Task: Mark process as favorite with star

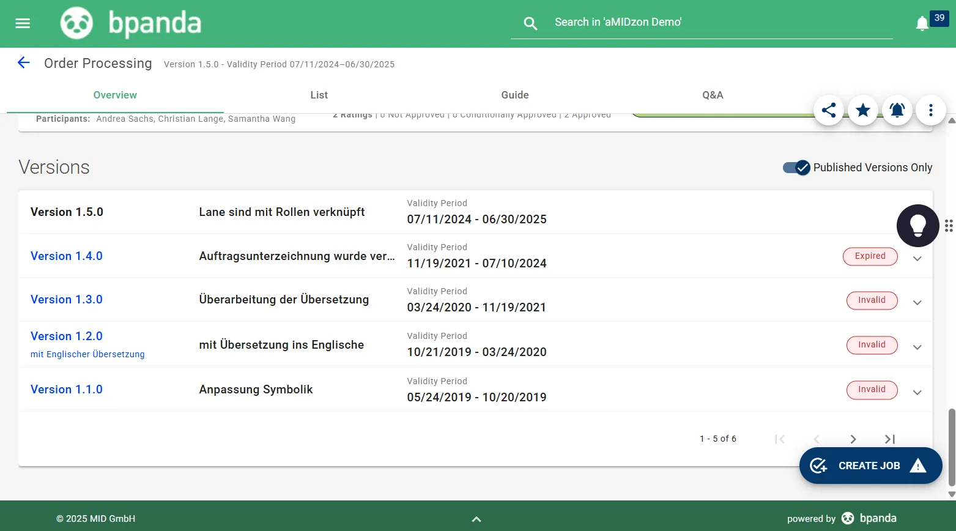Action: coord(863,110)
